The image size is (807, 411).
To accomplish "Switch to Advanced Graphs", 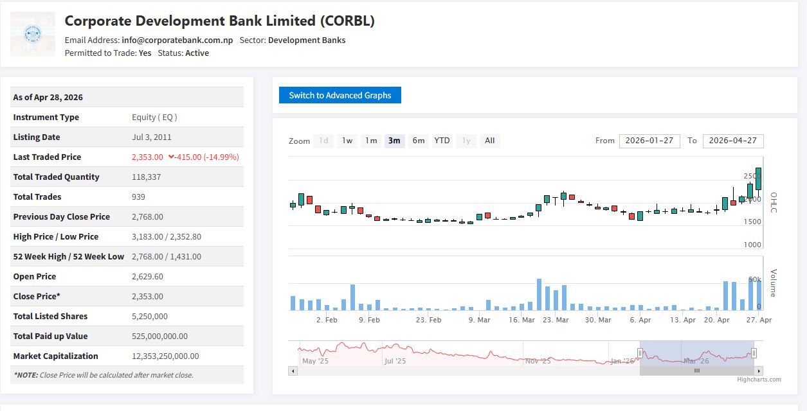I will [x=340, y=95].
